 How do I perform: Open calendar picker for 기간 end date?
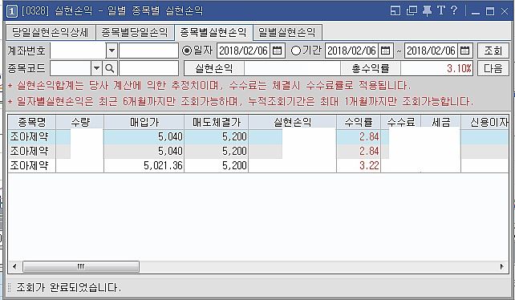[x=464, y=51]
